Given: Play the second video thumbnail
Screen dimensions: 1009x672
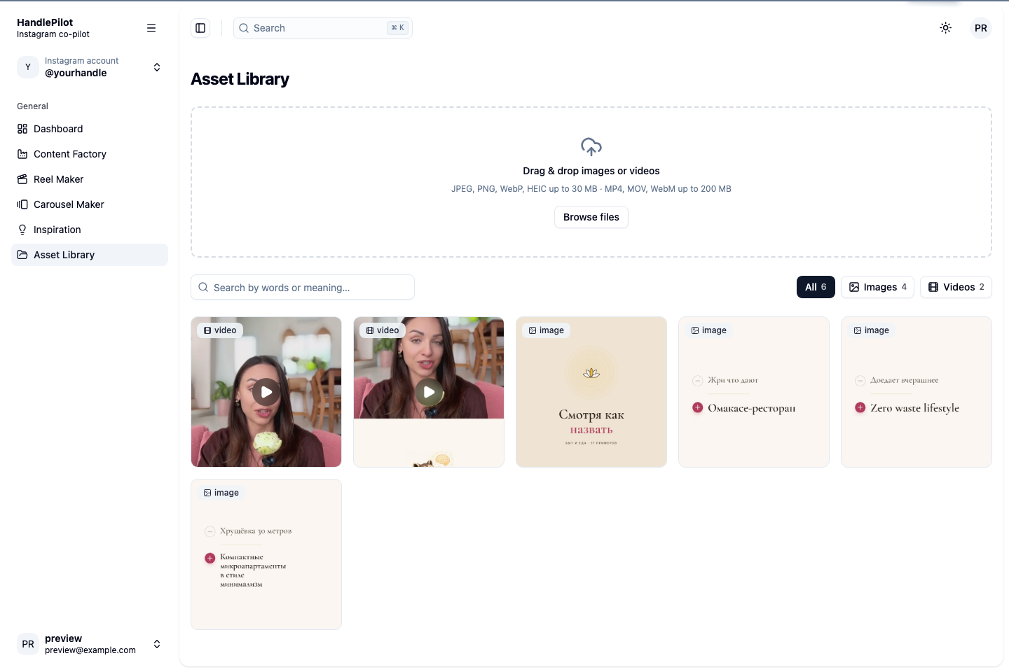Looking at the screenshot, I should [x=429, y=392].
